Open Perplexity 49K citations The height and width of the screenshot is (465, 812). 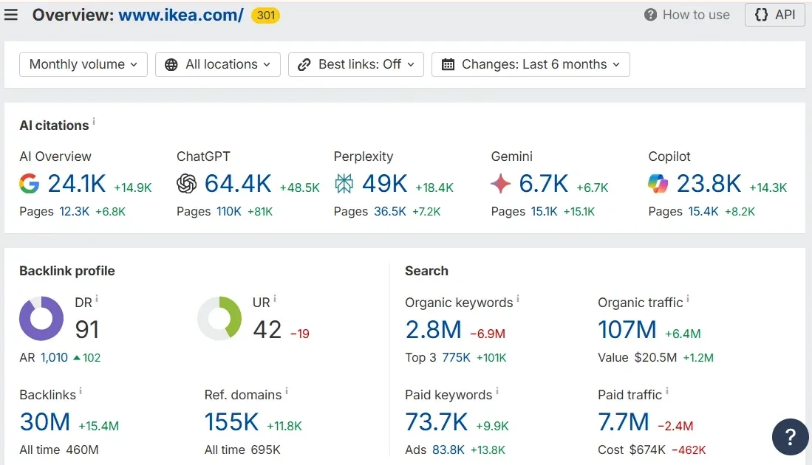point(385,184)
